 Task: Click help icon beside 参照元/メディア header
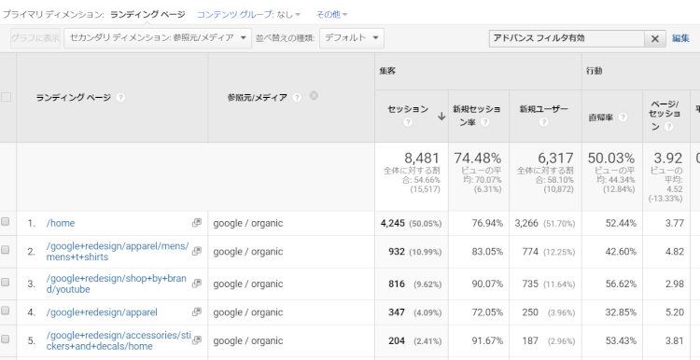pos(297,97)
